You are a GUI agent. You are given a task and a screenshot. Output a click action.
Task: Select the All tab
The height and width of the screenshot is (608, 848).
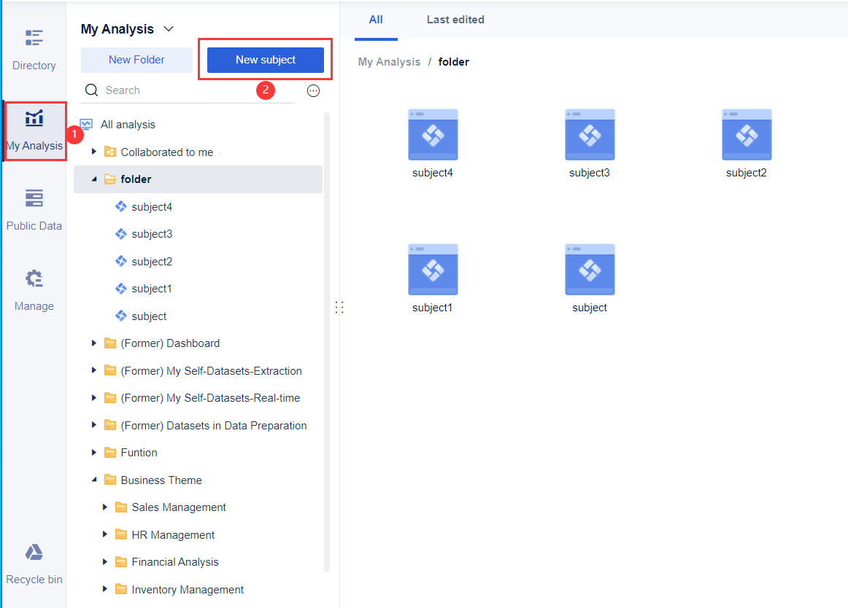coord(376,20)
